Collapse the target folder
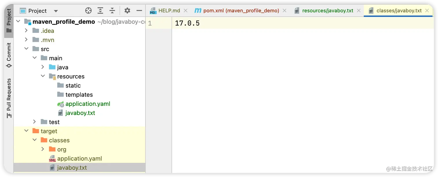This screenshot has height=177, width=438. point(26,131)
